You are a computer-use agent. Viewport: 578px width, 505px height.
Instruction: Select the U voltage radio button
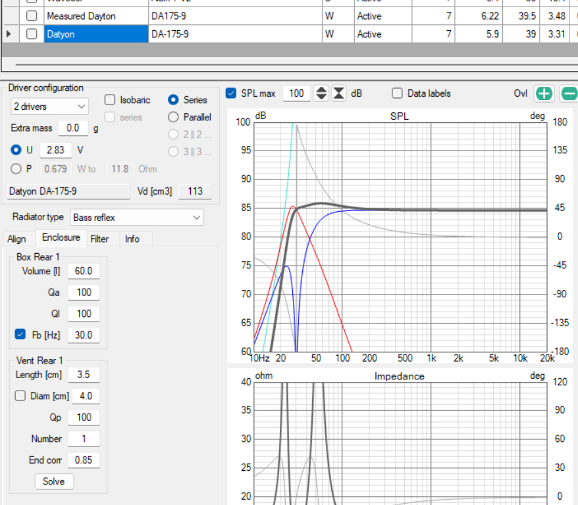[x=16, y=150]
